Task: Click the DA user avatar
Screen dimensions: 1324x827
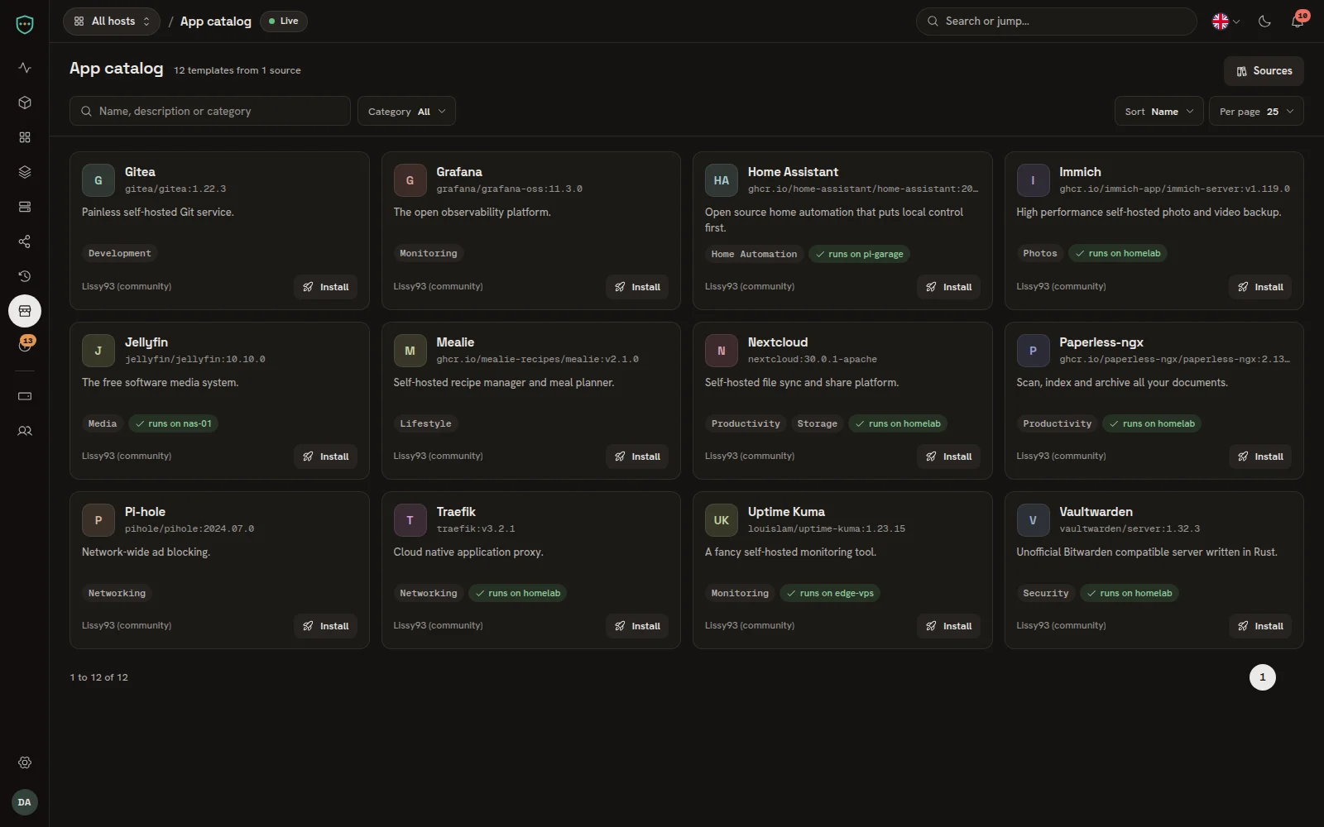Action: [25, 802]
